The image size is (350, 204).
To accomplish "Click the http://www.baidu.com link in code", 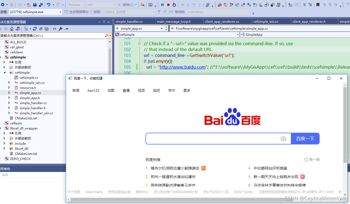I will [x=183, y=67].
